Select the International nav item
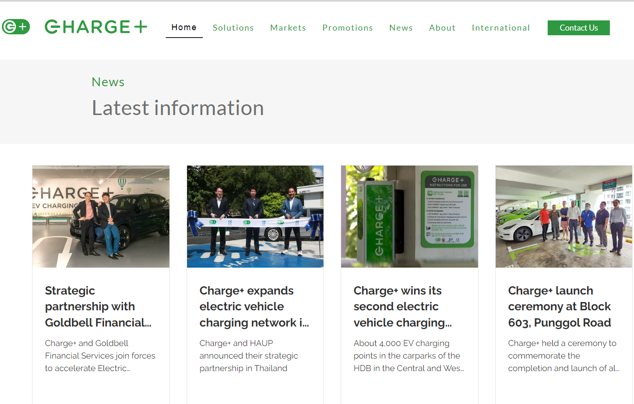 pyautogui.click(x=500, y=28)
